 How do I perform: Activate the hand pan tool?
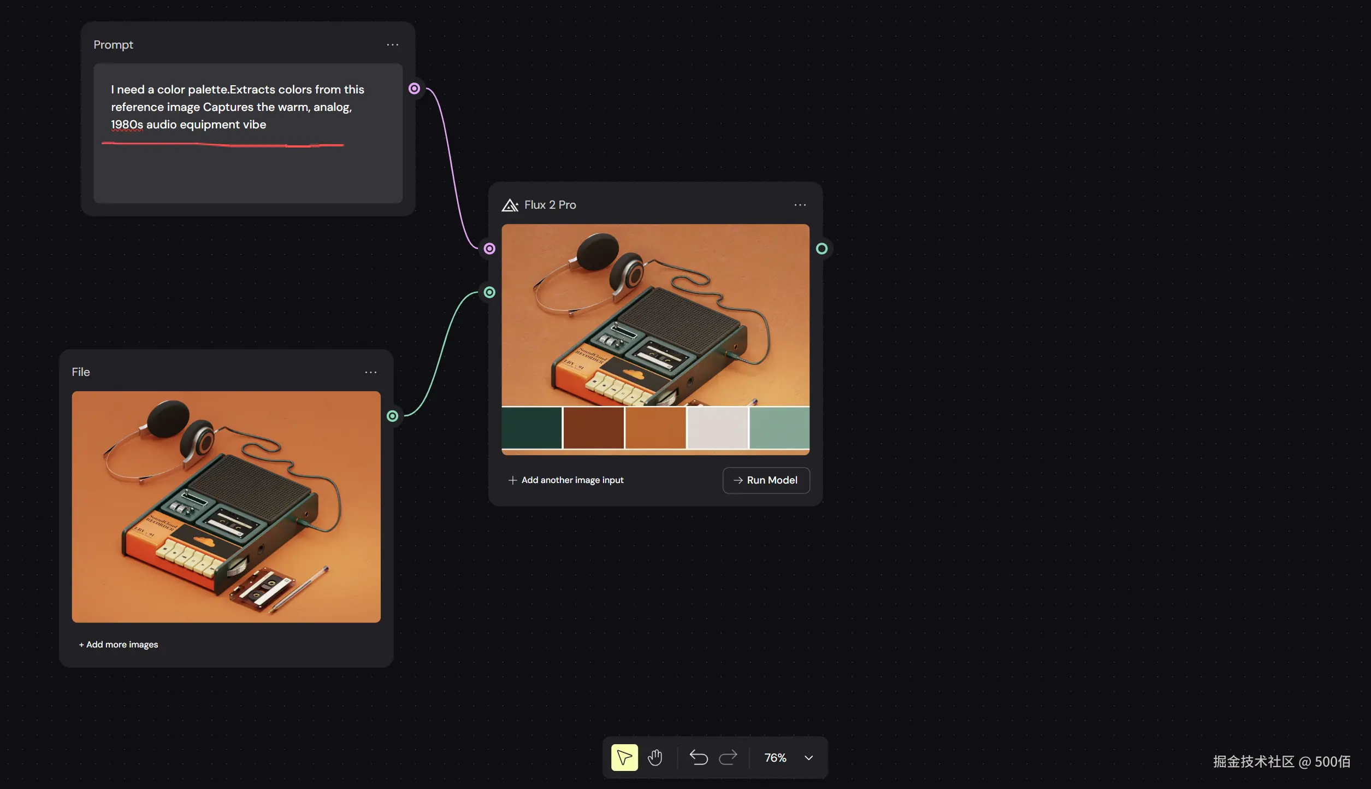tap(655, 757)
